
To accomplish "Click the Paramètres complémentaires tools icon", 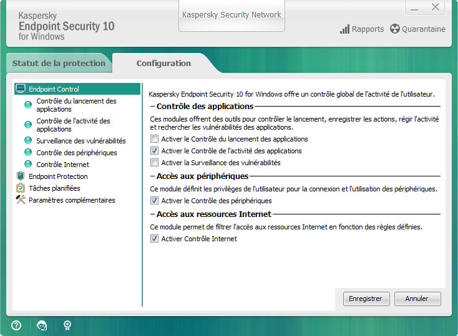I will [21, 199].
